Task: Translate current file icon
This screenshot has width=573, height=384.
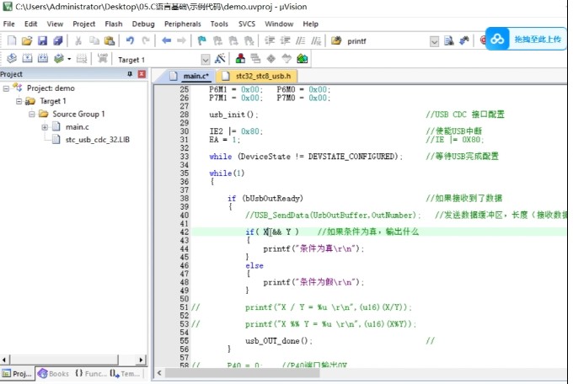Action: pos(12,58)
